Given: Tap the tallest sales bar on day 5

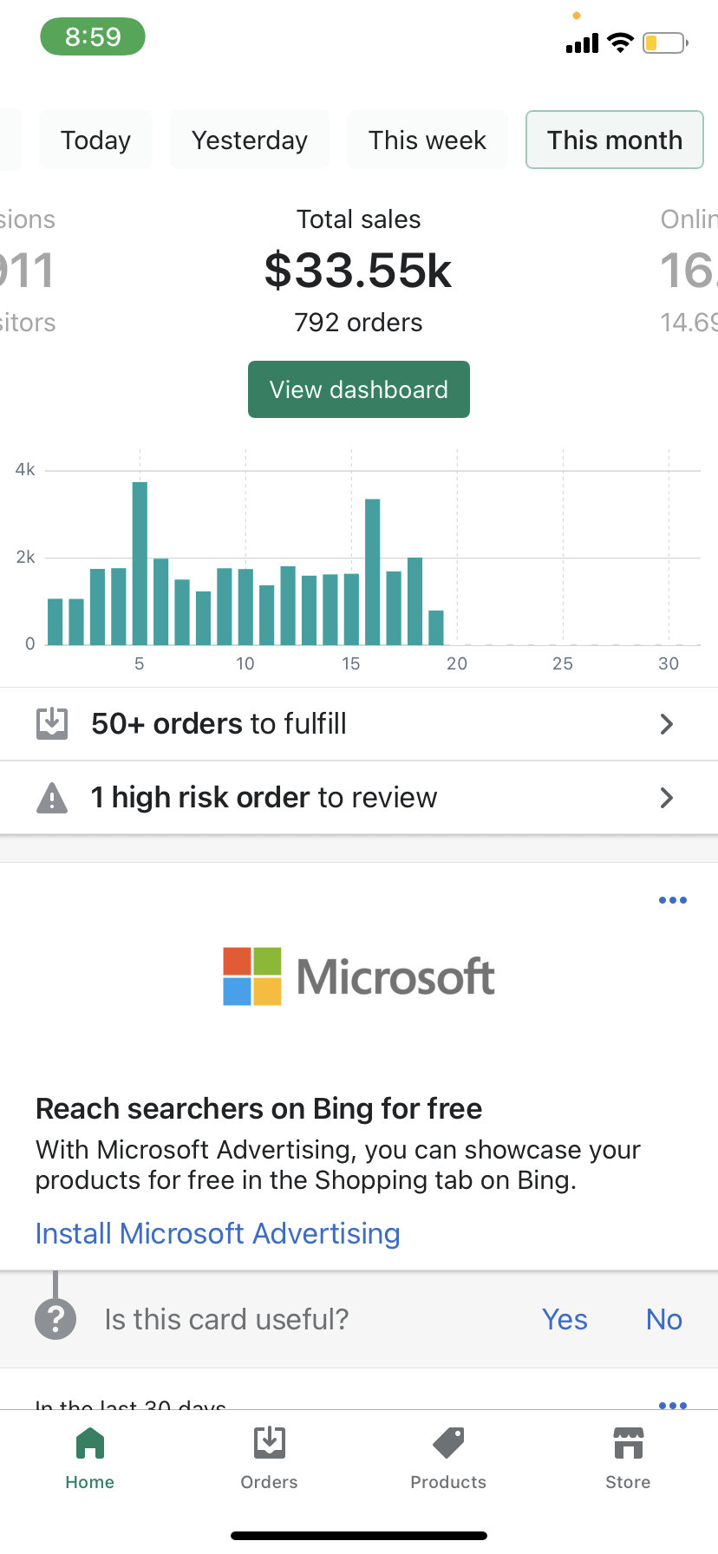Looking at the screenshot, I should coord(140,564).
